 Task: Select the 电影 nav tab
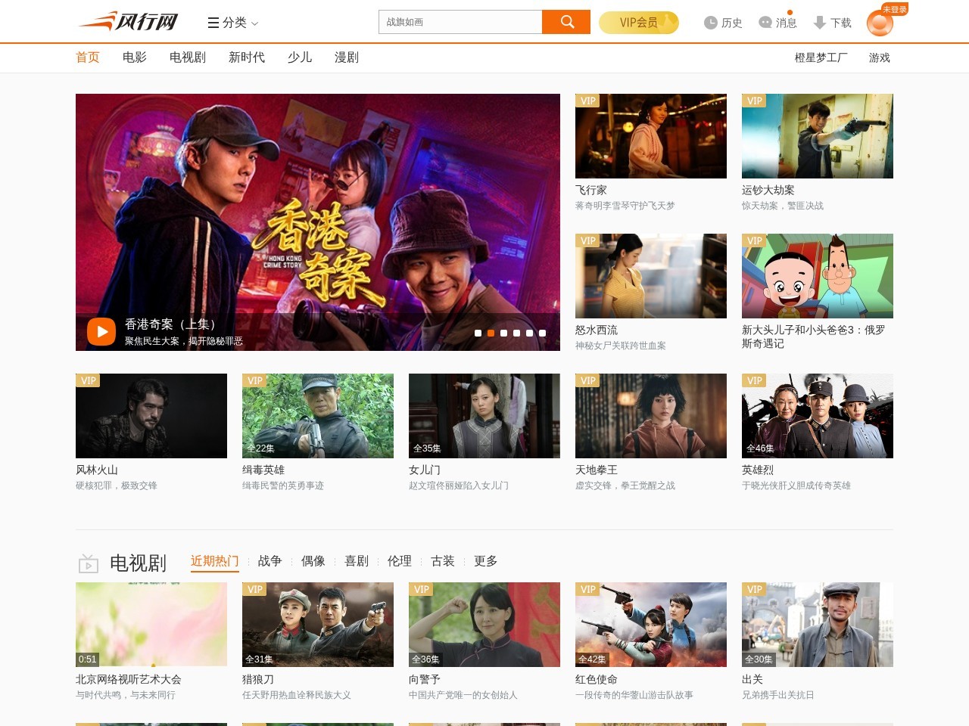point(135,57)
